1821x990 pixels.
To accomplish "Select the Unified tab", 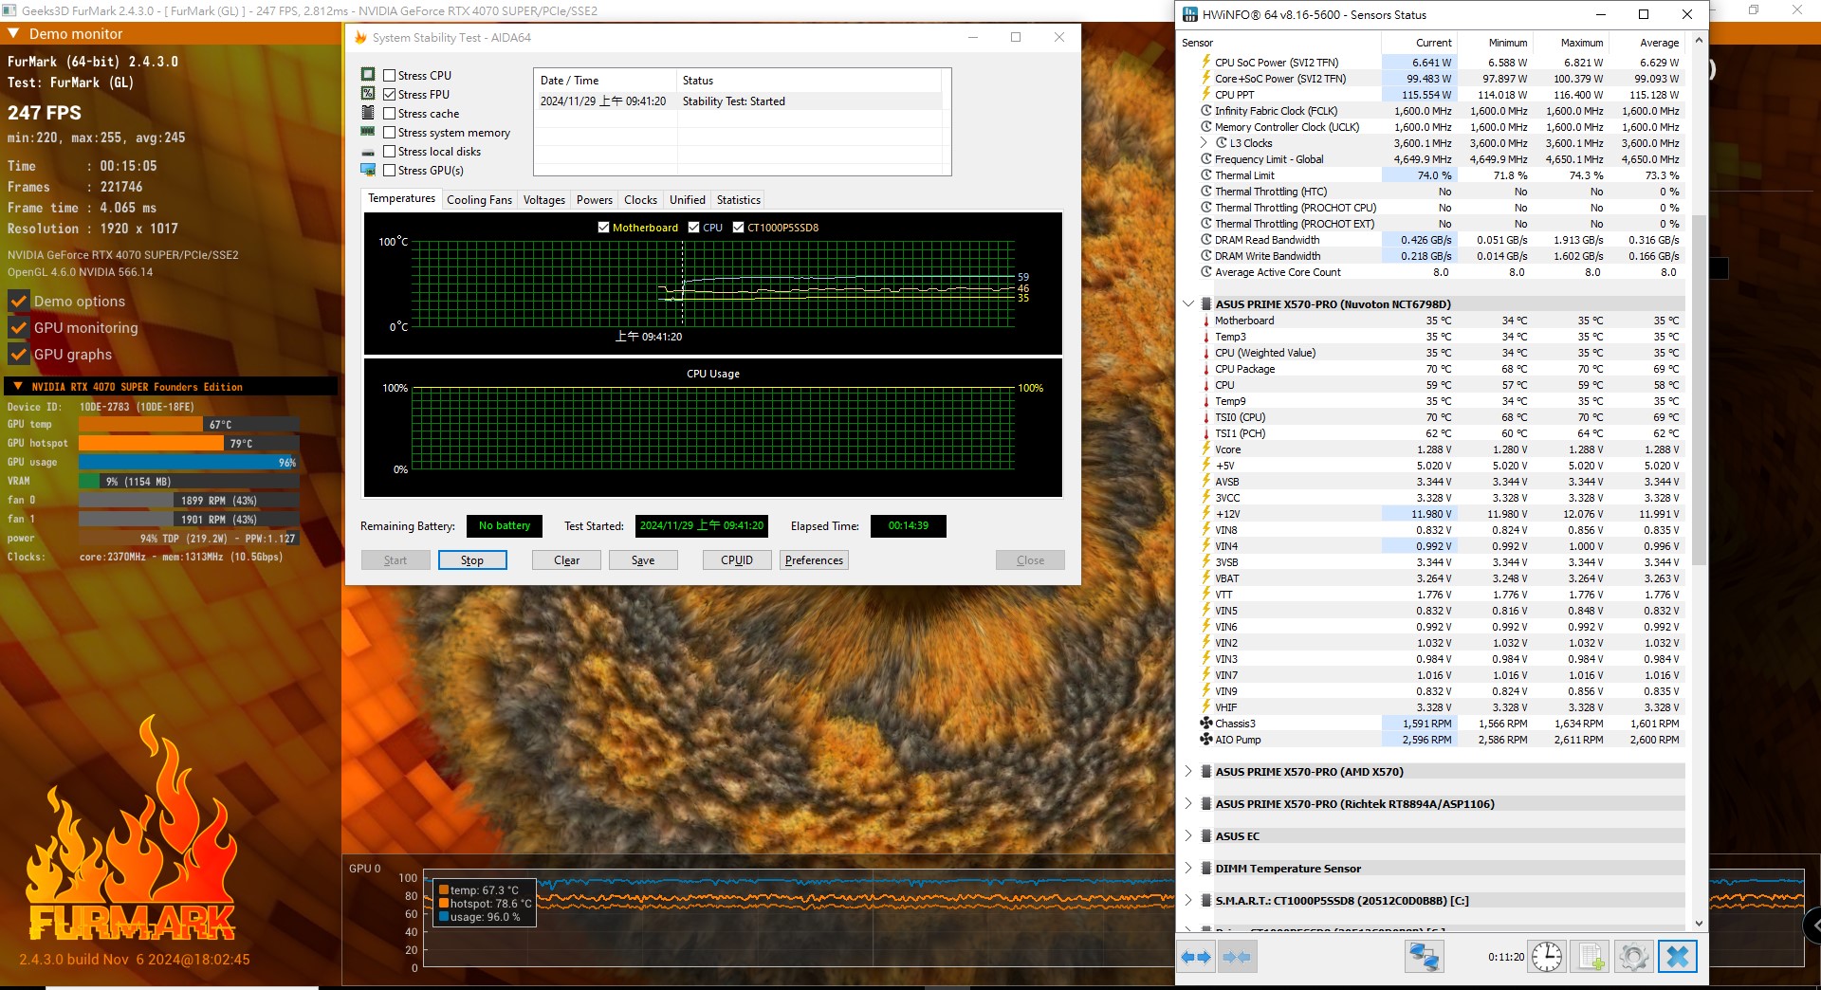I will [x=688, y=200].
